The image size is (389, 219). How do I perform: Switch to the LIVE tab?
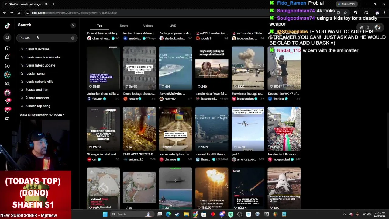pyautogui.click(x=172, y=26)
